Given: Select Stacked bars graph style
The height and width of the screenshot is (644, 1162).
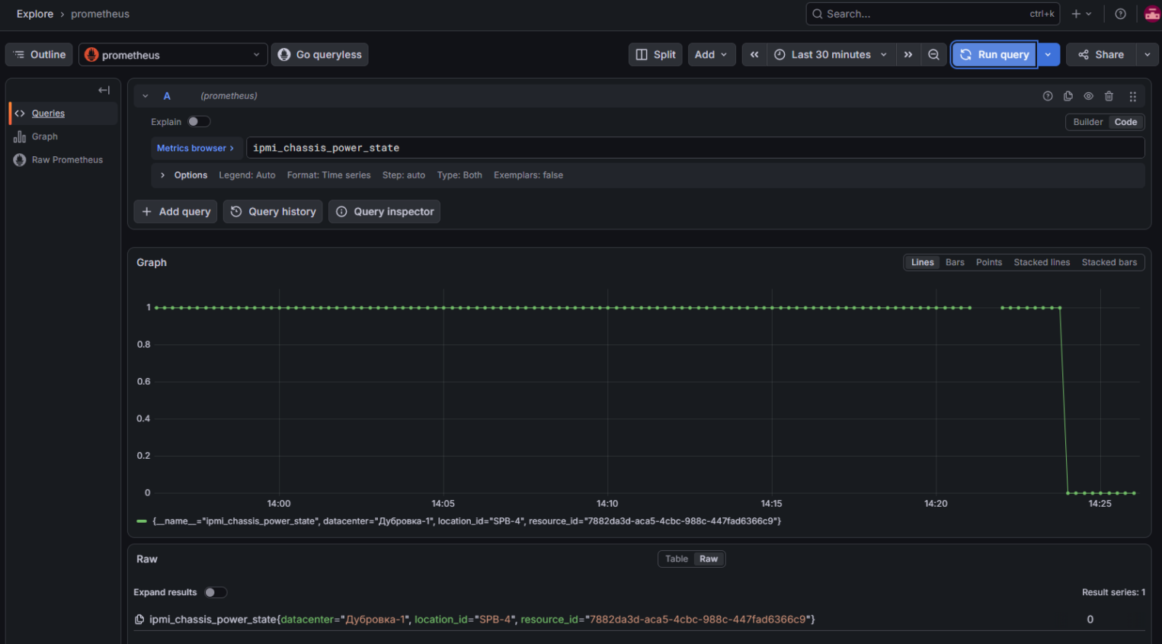Looking at the screenshot, I should (x=1109, y=262).
